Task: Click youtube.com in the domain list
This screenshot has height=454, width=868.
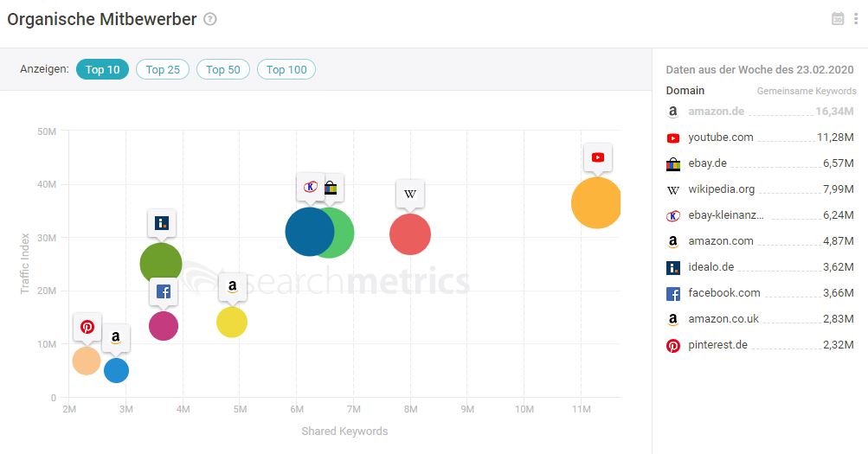Action: point(720,137)
